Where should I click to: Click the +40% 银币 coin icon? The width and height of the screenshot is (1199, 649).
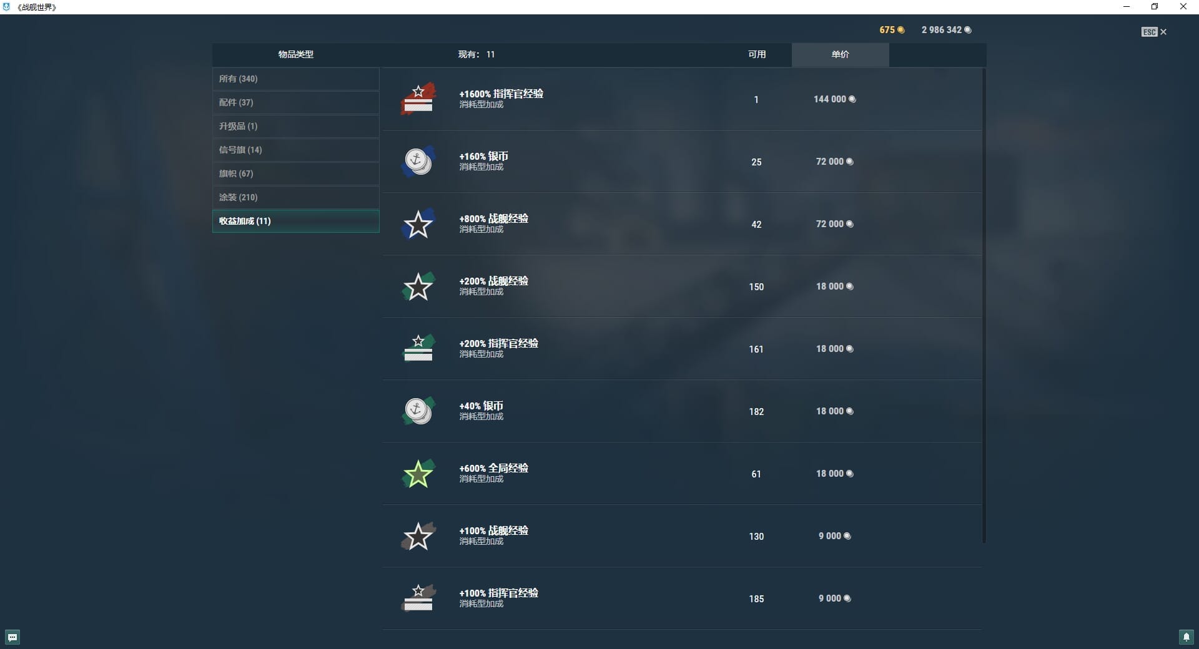click(x=418, y=411)
